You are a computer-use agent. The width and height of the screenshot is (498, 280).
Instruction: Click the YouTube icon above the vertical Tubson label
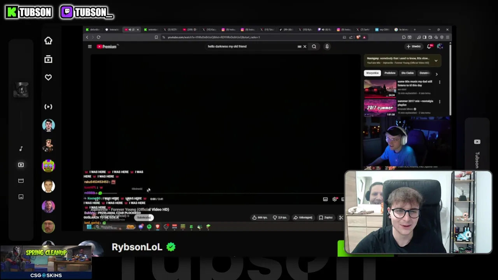point(477,142)
